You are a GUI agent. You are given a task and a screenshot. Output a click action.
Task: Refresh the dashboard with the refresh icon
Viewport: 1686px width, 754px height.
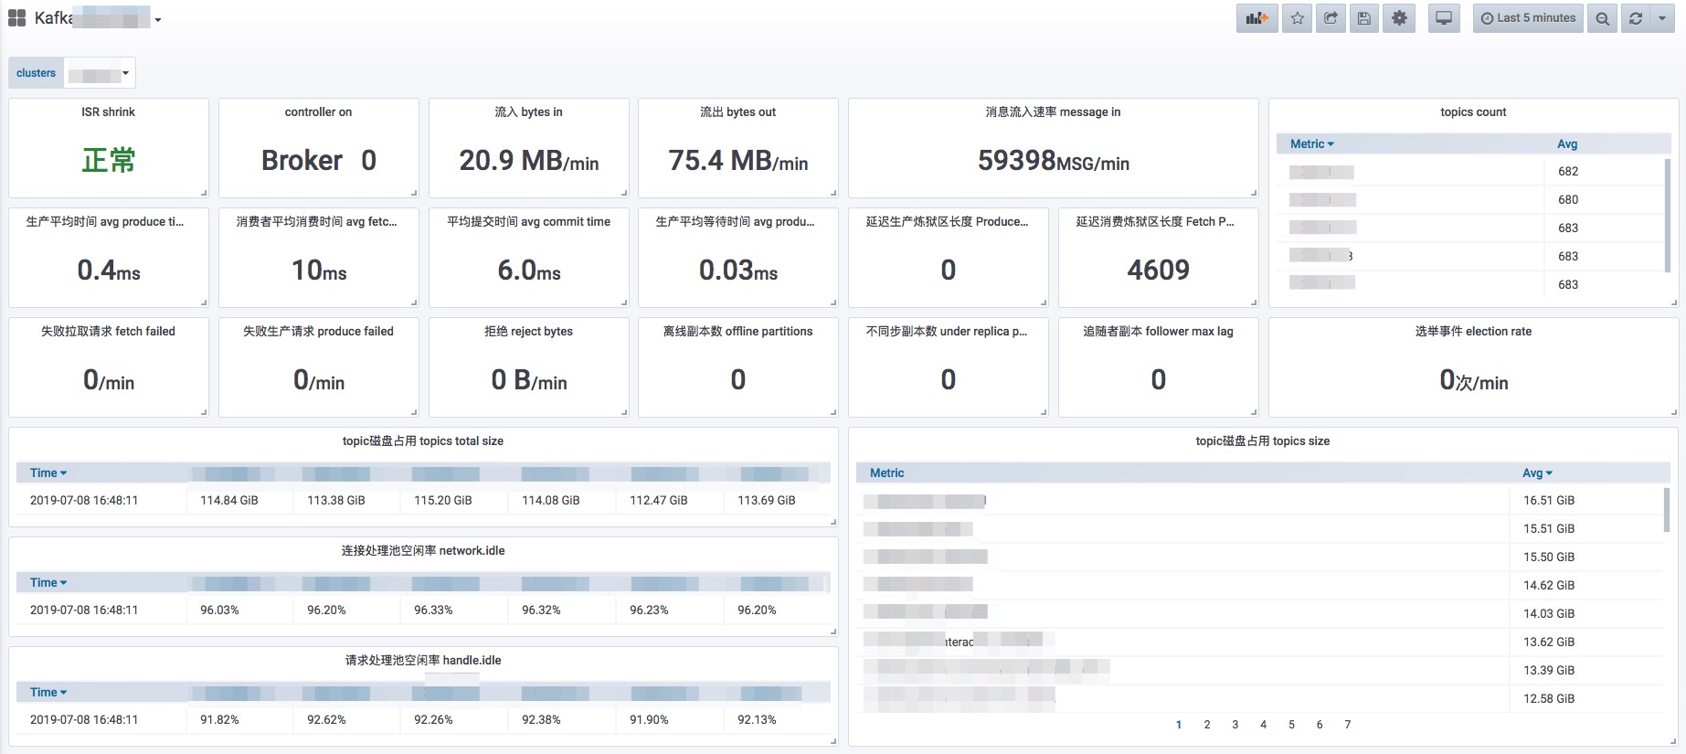pos(1636,18)
